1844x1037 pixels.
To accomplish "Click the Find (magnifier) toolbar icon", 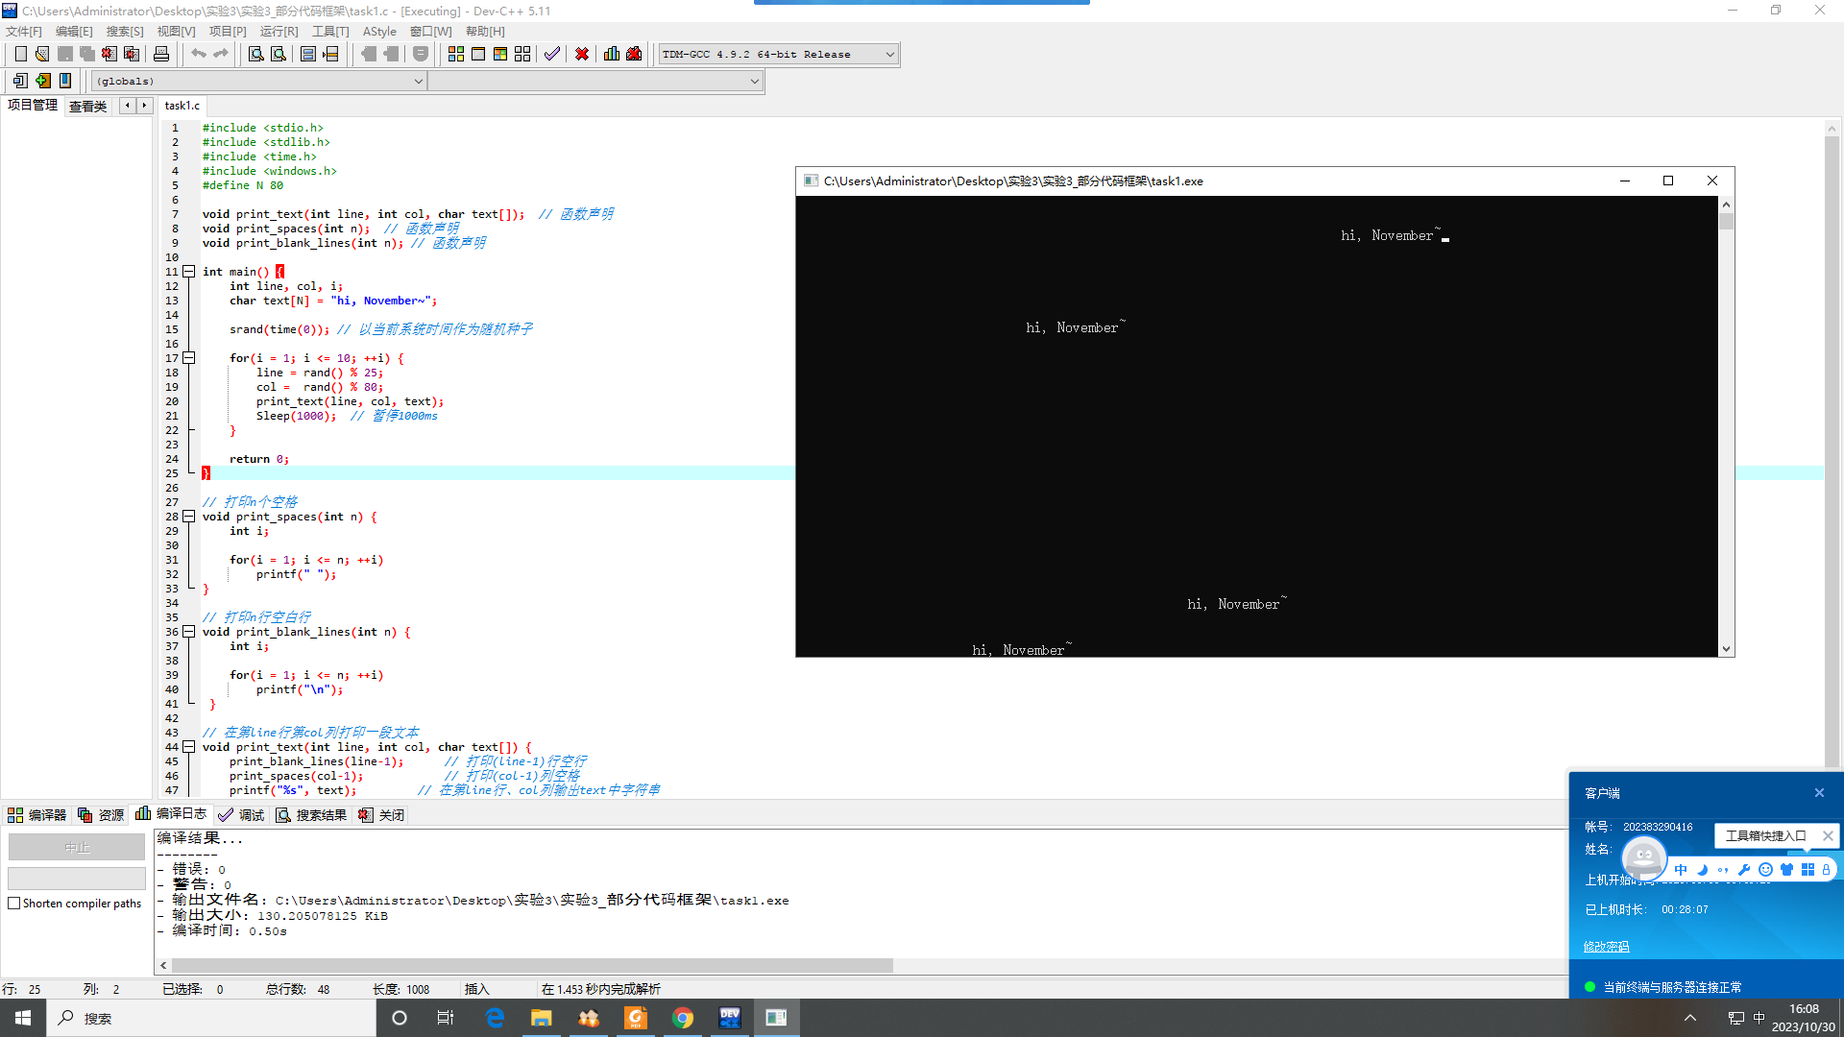I will click(255, 54).
